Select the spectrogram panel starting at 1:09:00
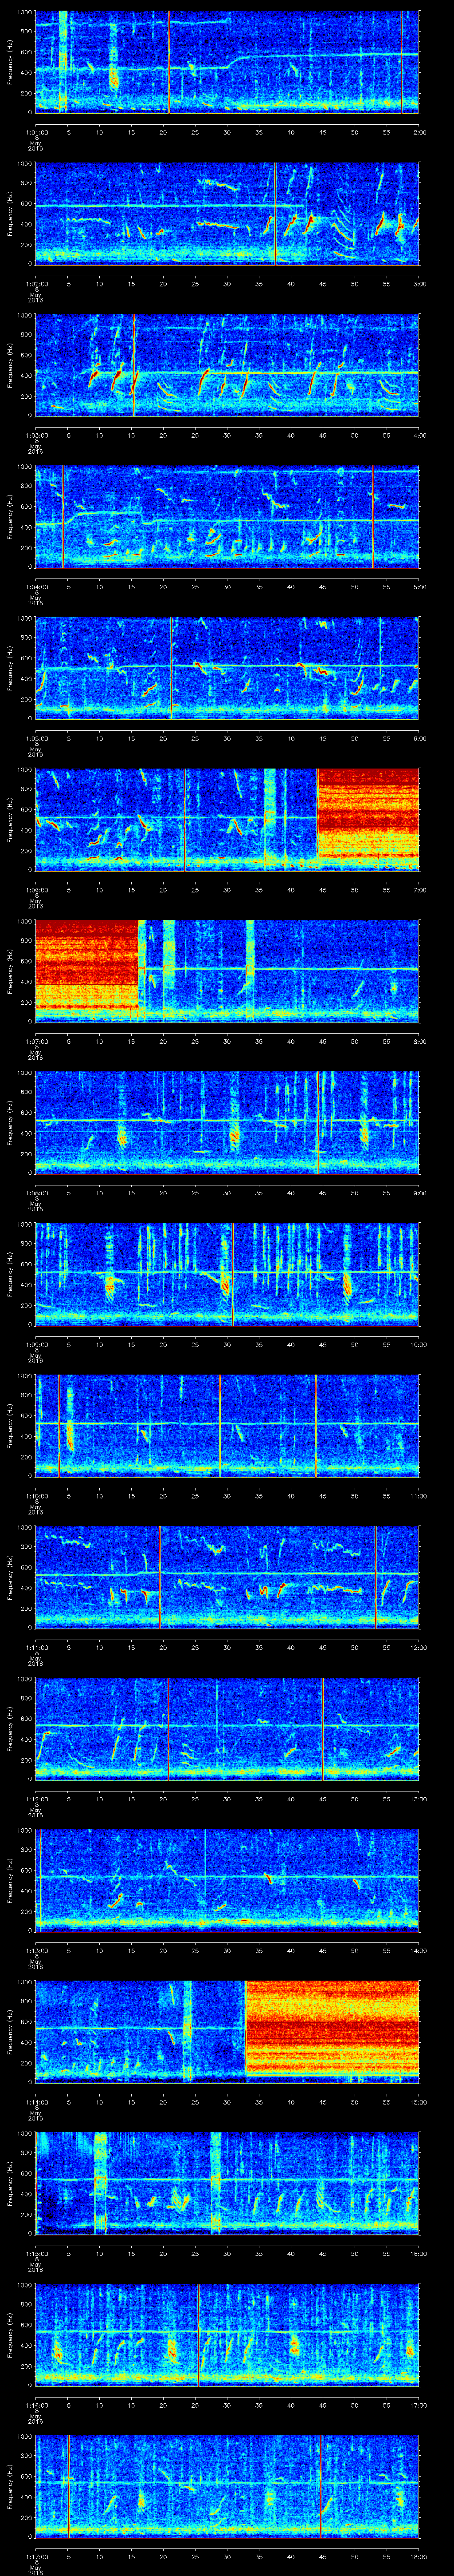454x2576 pixels. pyautogui.click(x=227, y=1274)
